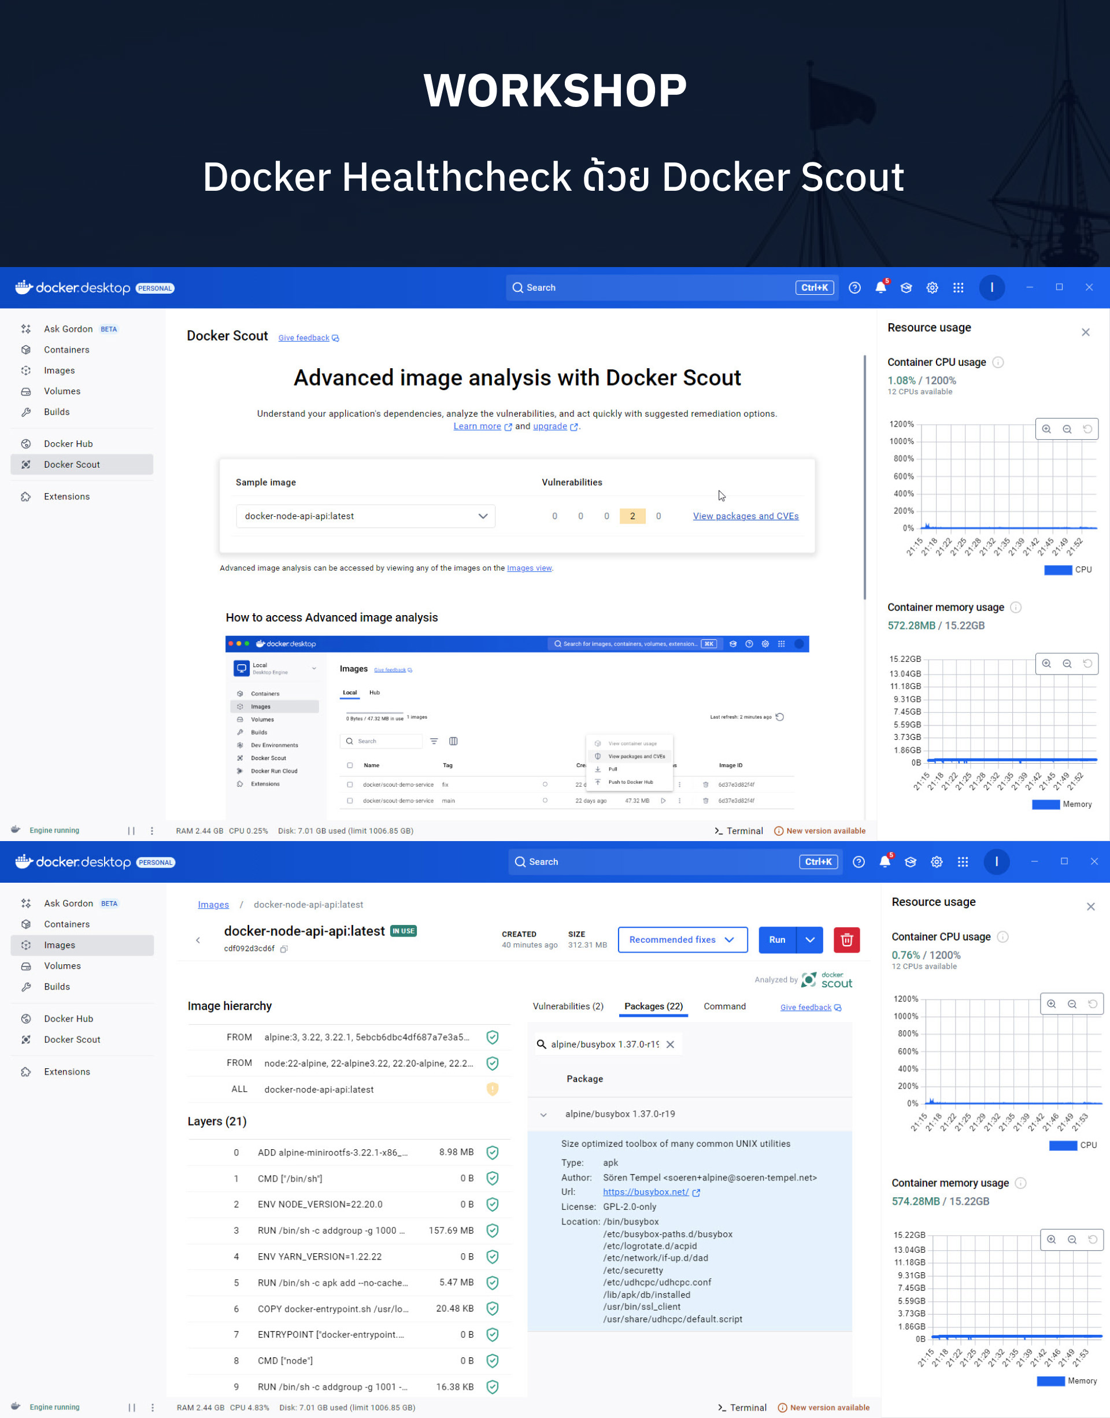
Task: Click the View packages and CVEs link
Action: (745, 515)
